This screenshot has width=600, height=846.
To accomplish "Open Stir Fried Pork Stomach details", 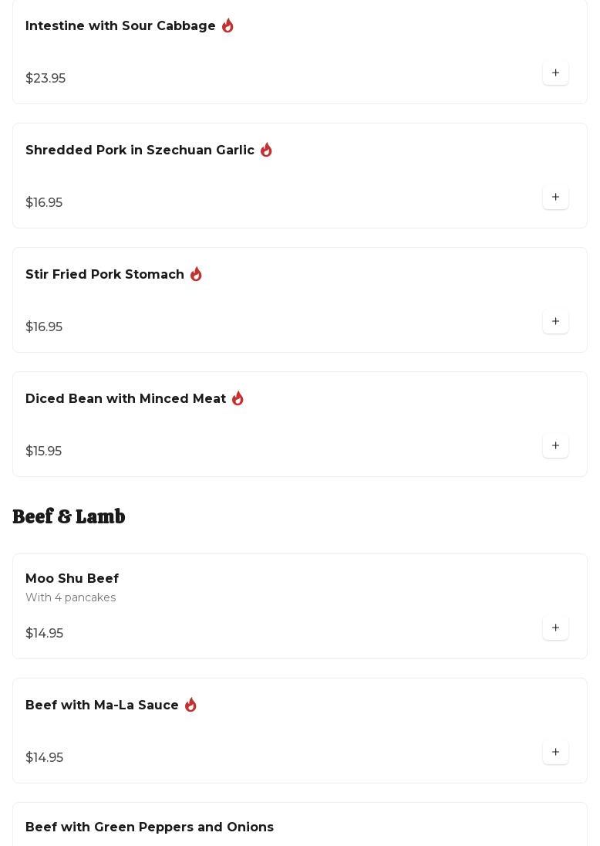I will click(105, 275).
